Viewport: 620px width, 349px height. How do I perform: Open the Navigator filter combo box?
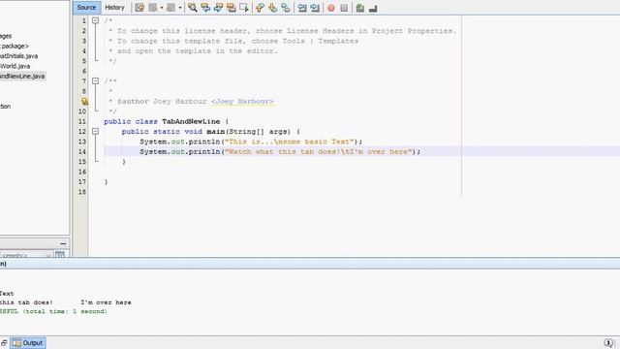pyautogui.click(x=26, y=254)
